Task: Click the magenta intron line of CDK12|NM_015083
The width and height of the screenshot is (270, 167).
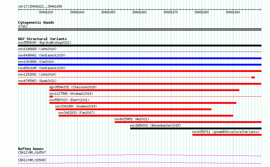Action: click(x=140, y=163)
